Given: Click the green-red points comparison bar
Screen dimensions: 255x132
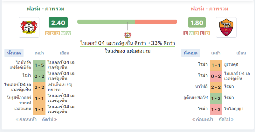Looking at the screenshot, I should [x=127, y=22].
